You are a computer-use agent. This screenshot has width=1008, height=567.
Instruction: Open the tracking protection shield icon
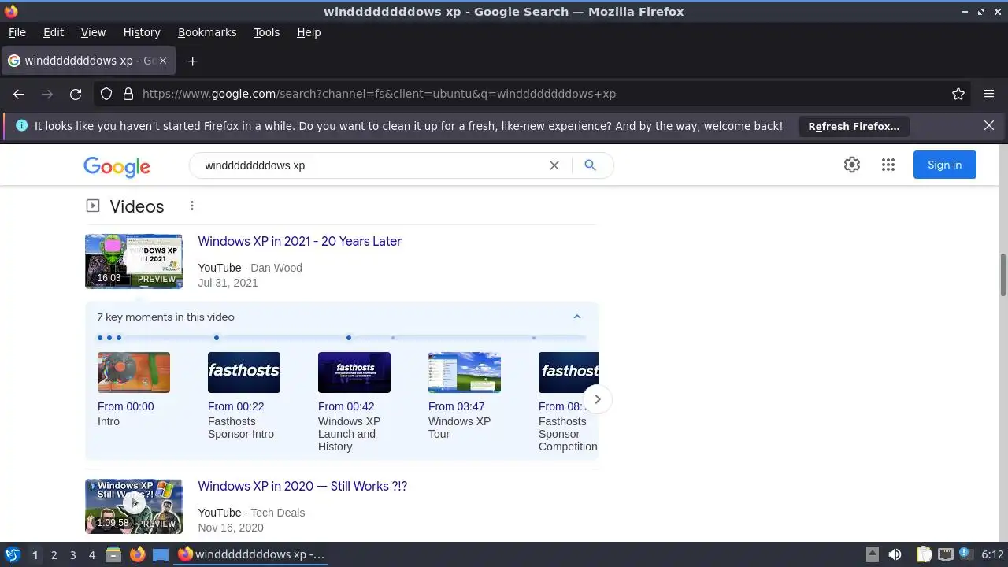click(106, 94)
